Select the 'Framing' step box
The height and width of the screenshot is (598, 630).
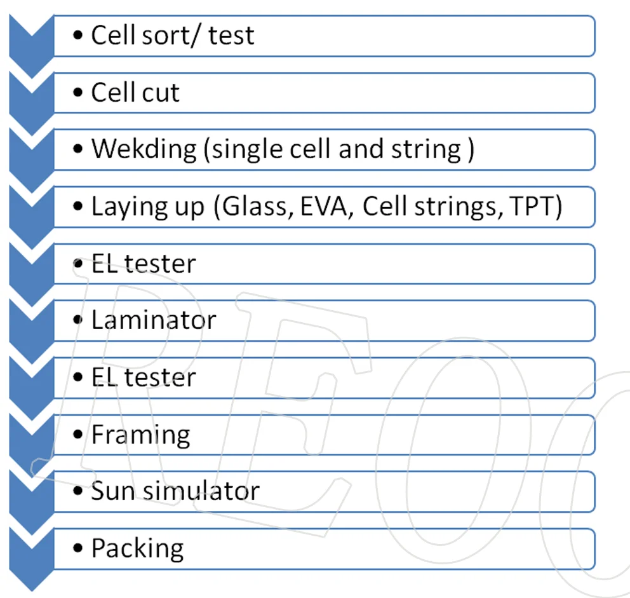point(324,435)
